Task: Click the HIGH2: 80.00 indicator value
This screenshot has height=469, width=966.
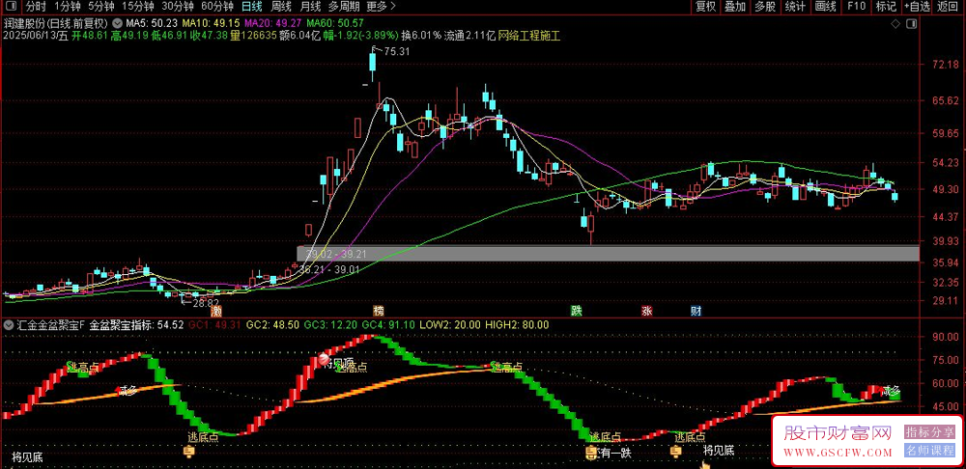Action: (x=517, y=324)
